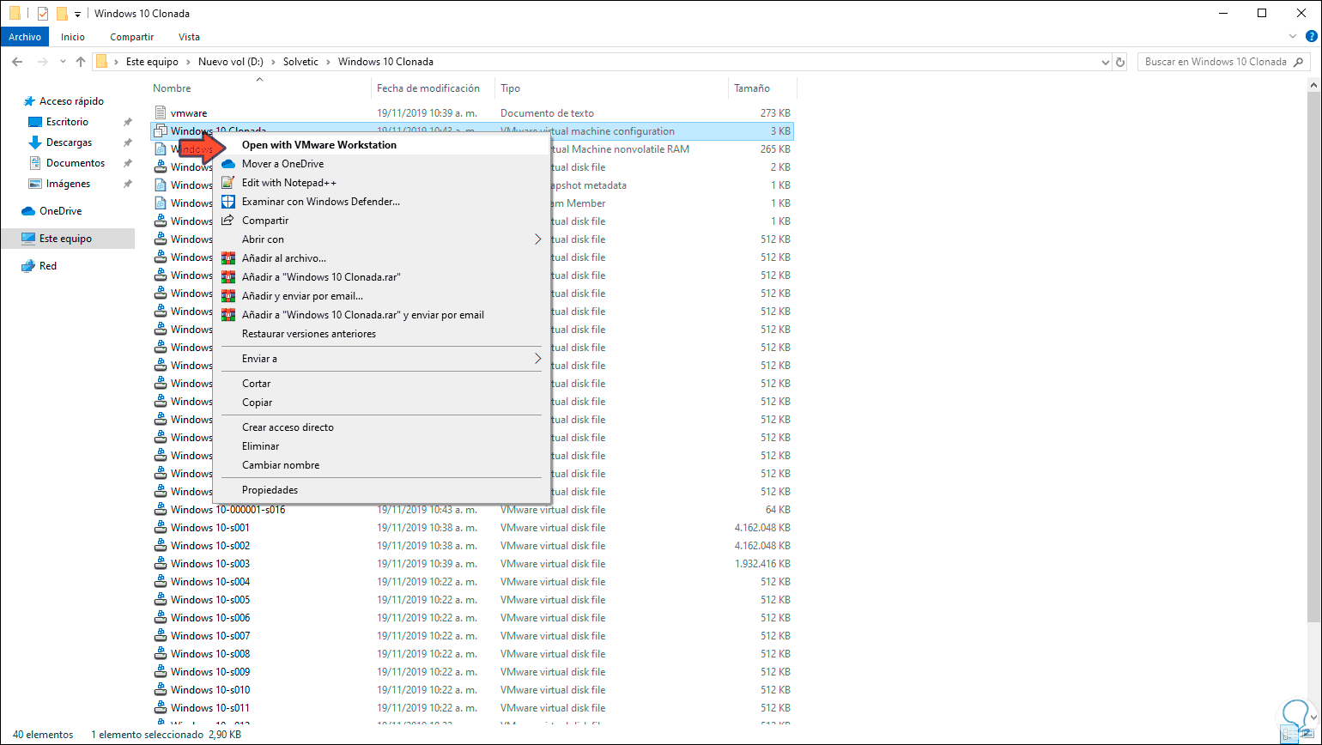Open Propiedades from the context menu
The height and width of the screenshot is (745, 1322).
point(381,490)
